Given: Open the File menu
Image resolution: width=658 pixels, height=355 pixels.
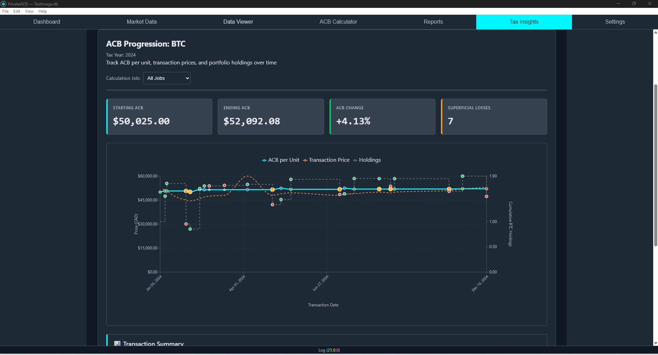Looking at the screenshot, I should [5, 11].
